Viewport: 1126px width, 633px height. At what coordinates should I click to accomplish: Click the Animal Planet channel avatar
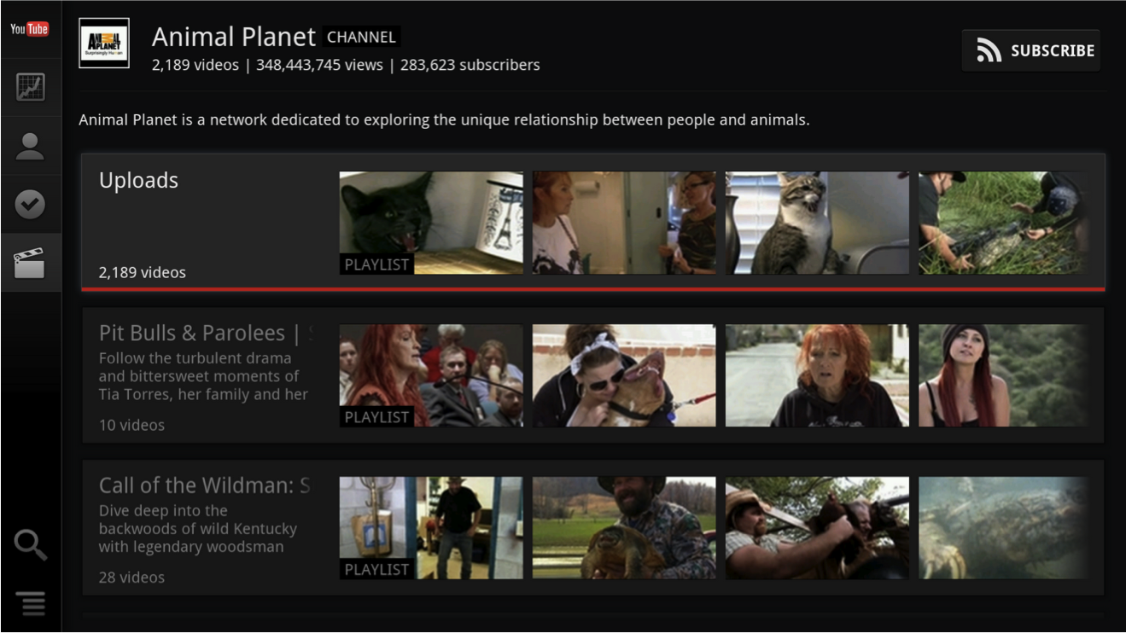103,42
